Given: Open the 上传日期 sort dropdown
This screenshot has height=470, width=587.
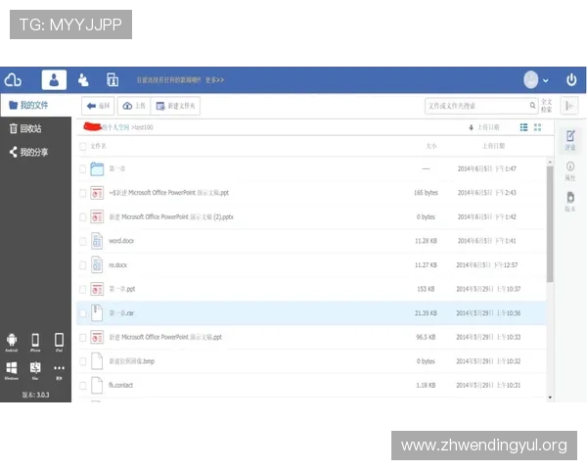Looking at the screenshot, I should [484, 127].
